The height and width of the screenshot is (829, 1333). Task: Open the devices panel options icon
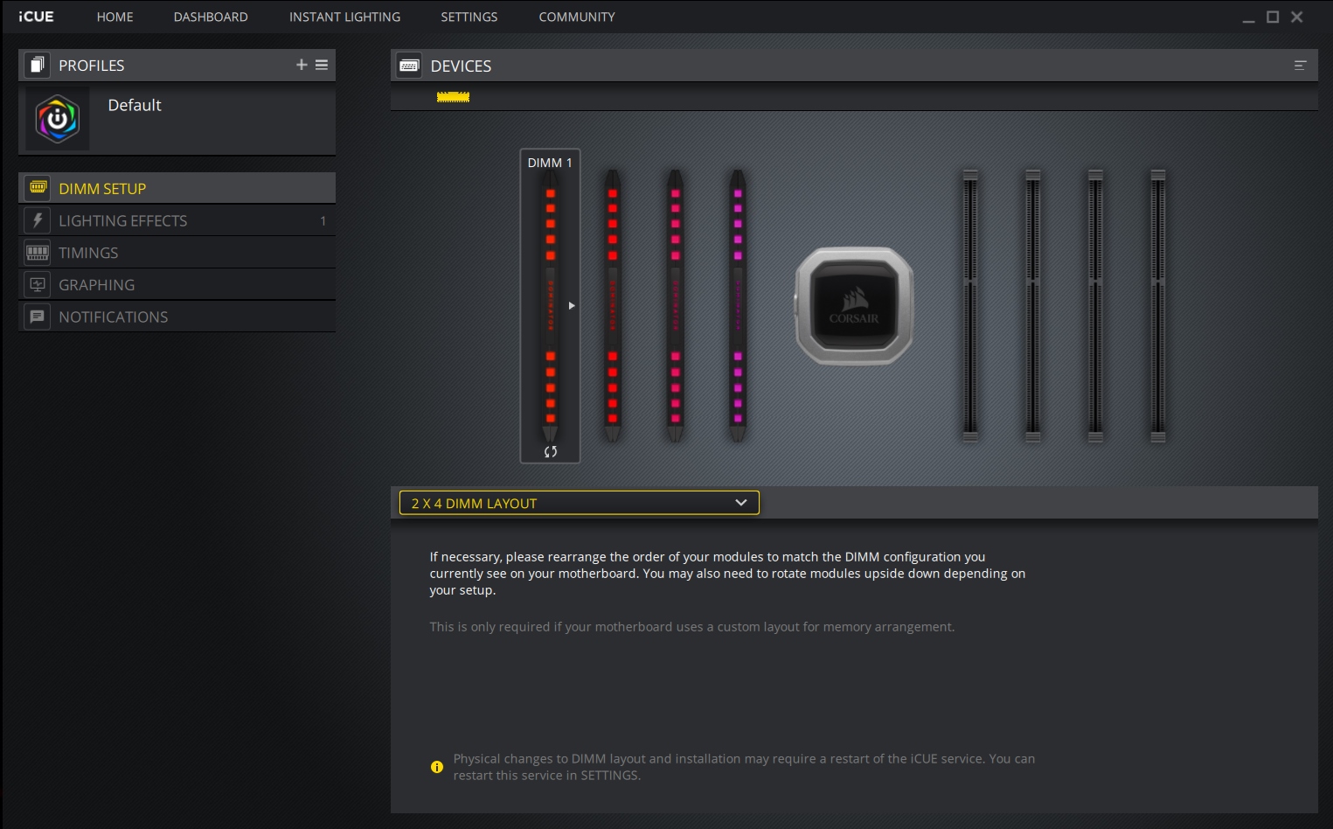pos(1300,66)
